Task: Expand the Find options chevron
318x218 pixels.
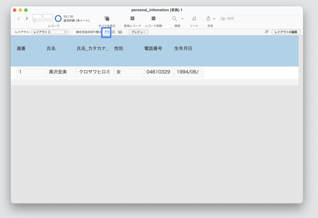Action: pyautogui.click(x=182, y=19)
